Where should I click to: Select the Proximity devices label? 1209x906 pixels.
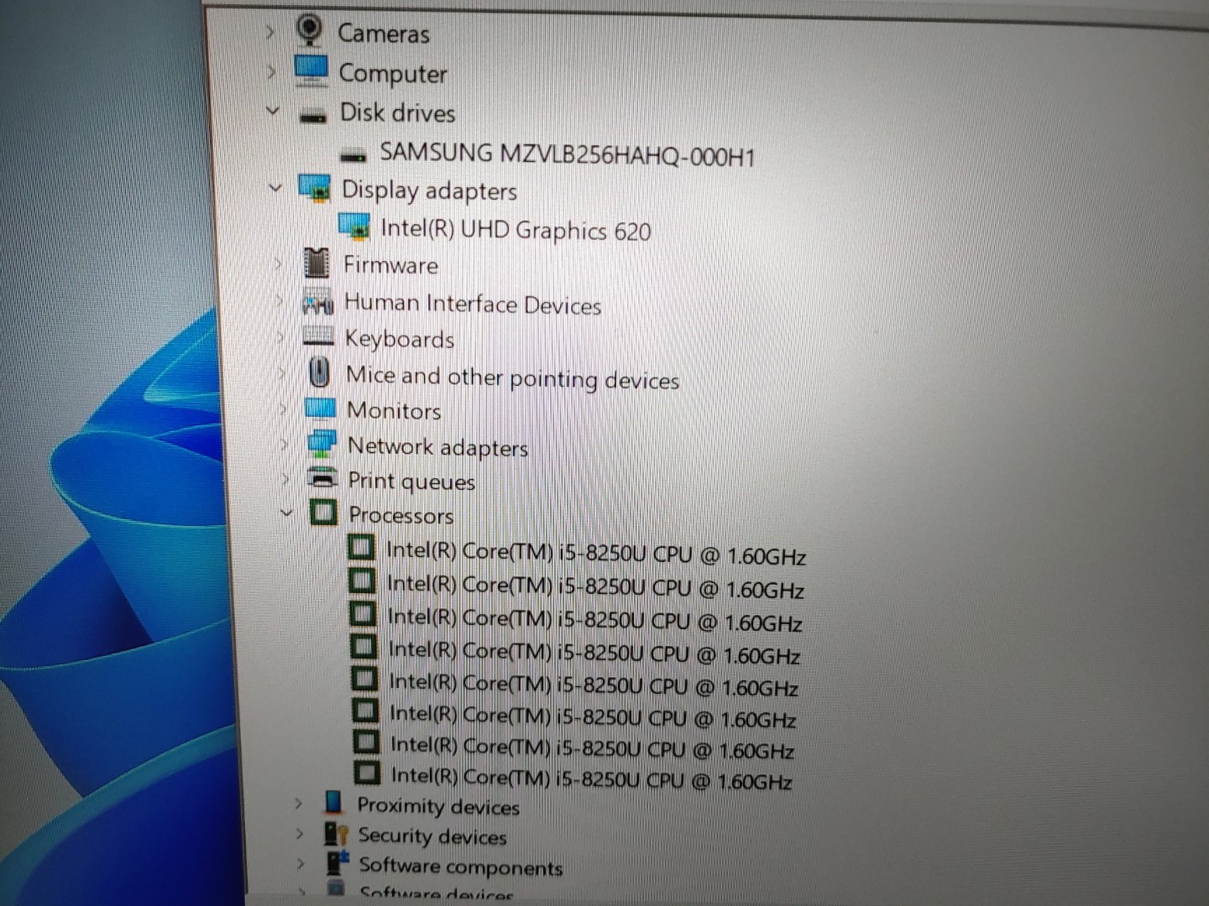(438, 805)
